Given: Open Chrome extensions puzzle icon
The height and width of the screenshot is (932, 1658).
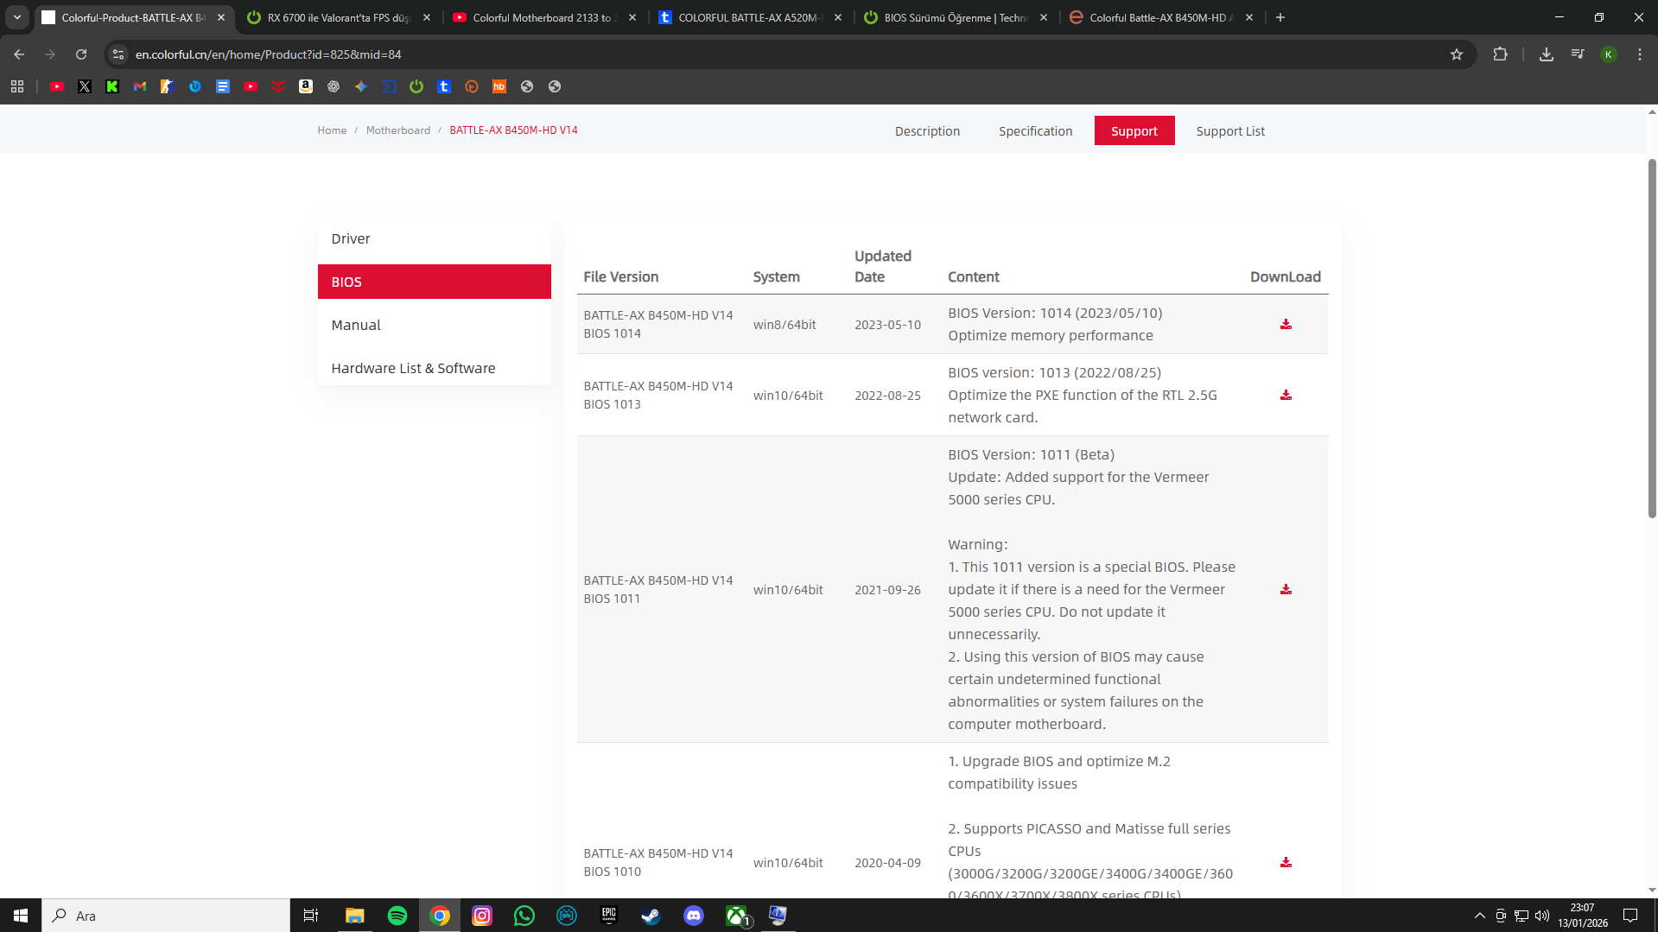Looking at the screenshot, I should click(1500, 54).
